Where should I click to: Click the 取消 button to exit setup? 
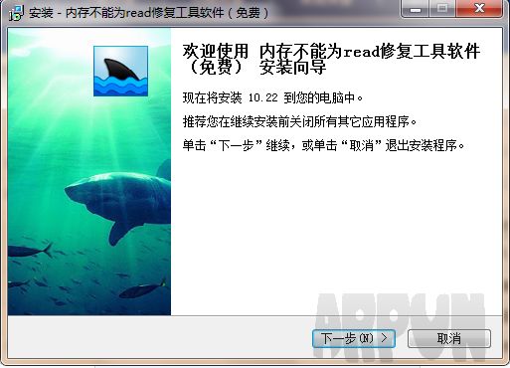point(449,338)
